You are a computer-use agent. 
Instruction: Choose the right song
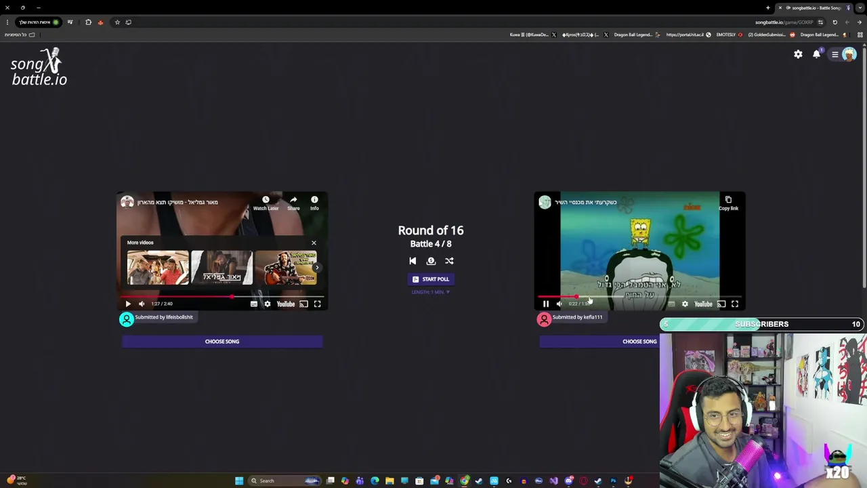(599, 342)
